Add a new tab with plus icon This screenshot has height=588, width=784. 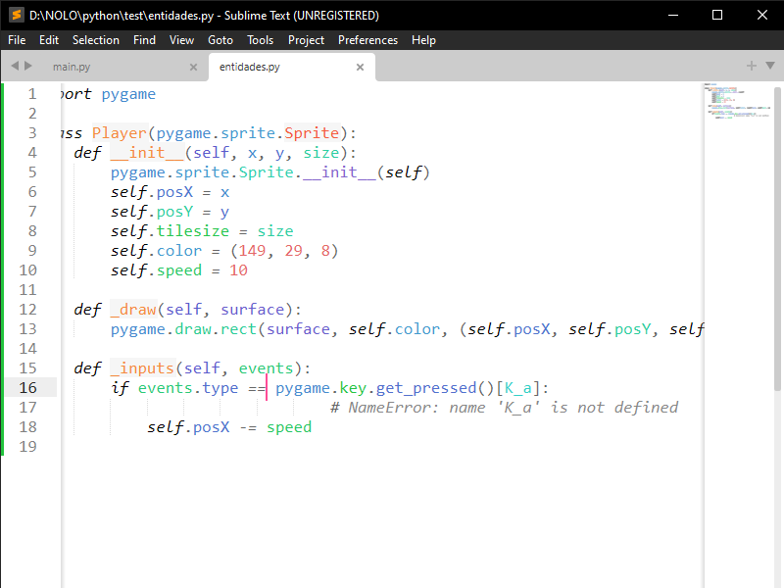[x=752, y=66]
